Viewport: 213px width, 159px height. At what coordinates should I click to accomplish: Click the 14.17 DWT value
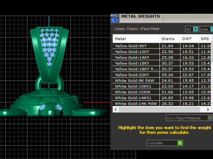tap(188, 86)
